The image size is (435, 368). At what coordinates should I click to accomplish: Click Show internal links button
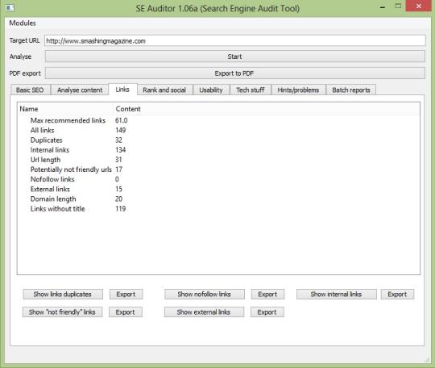[336, 294]
